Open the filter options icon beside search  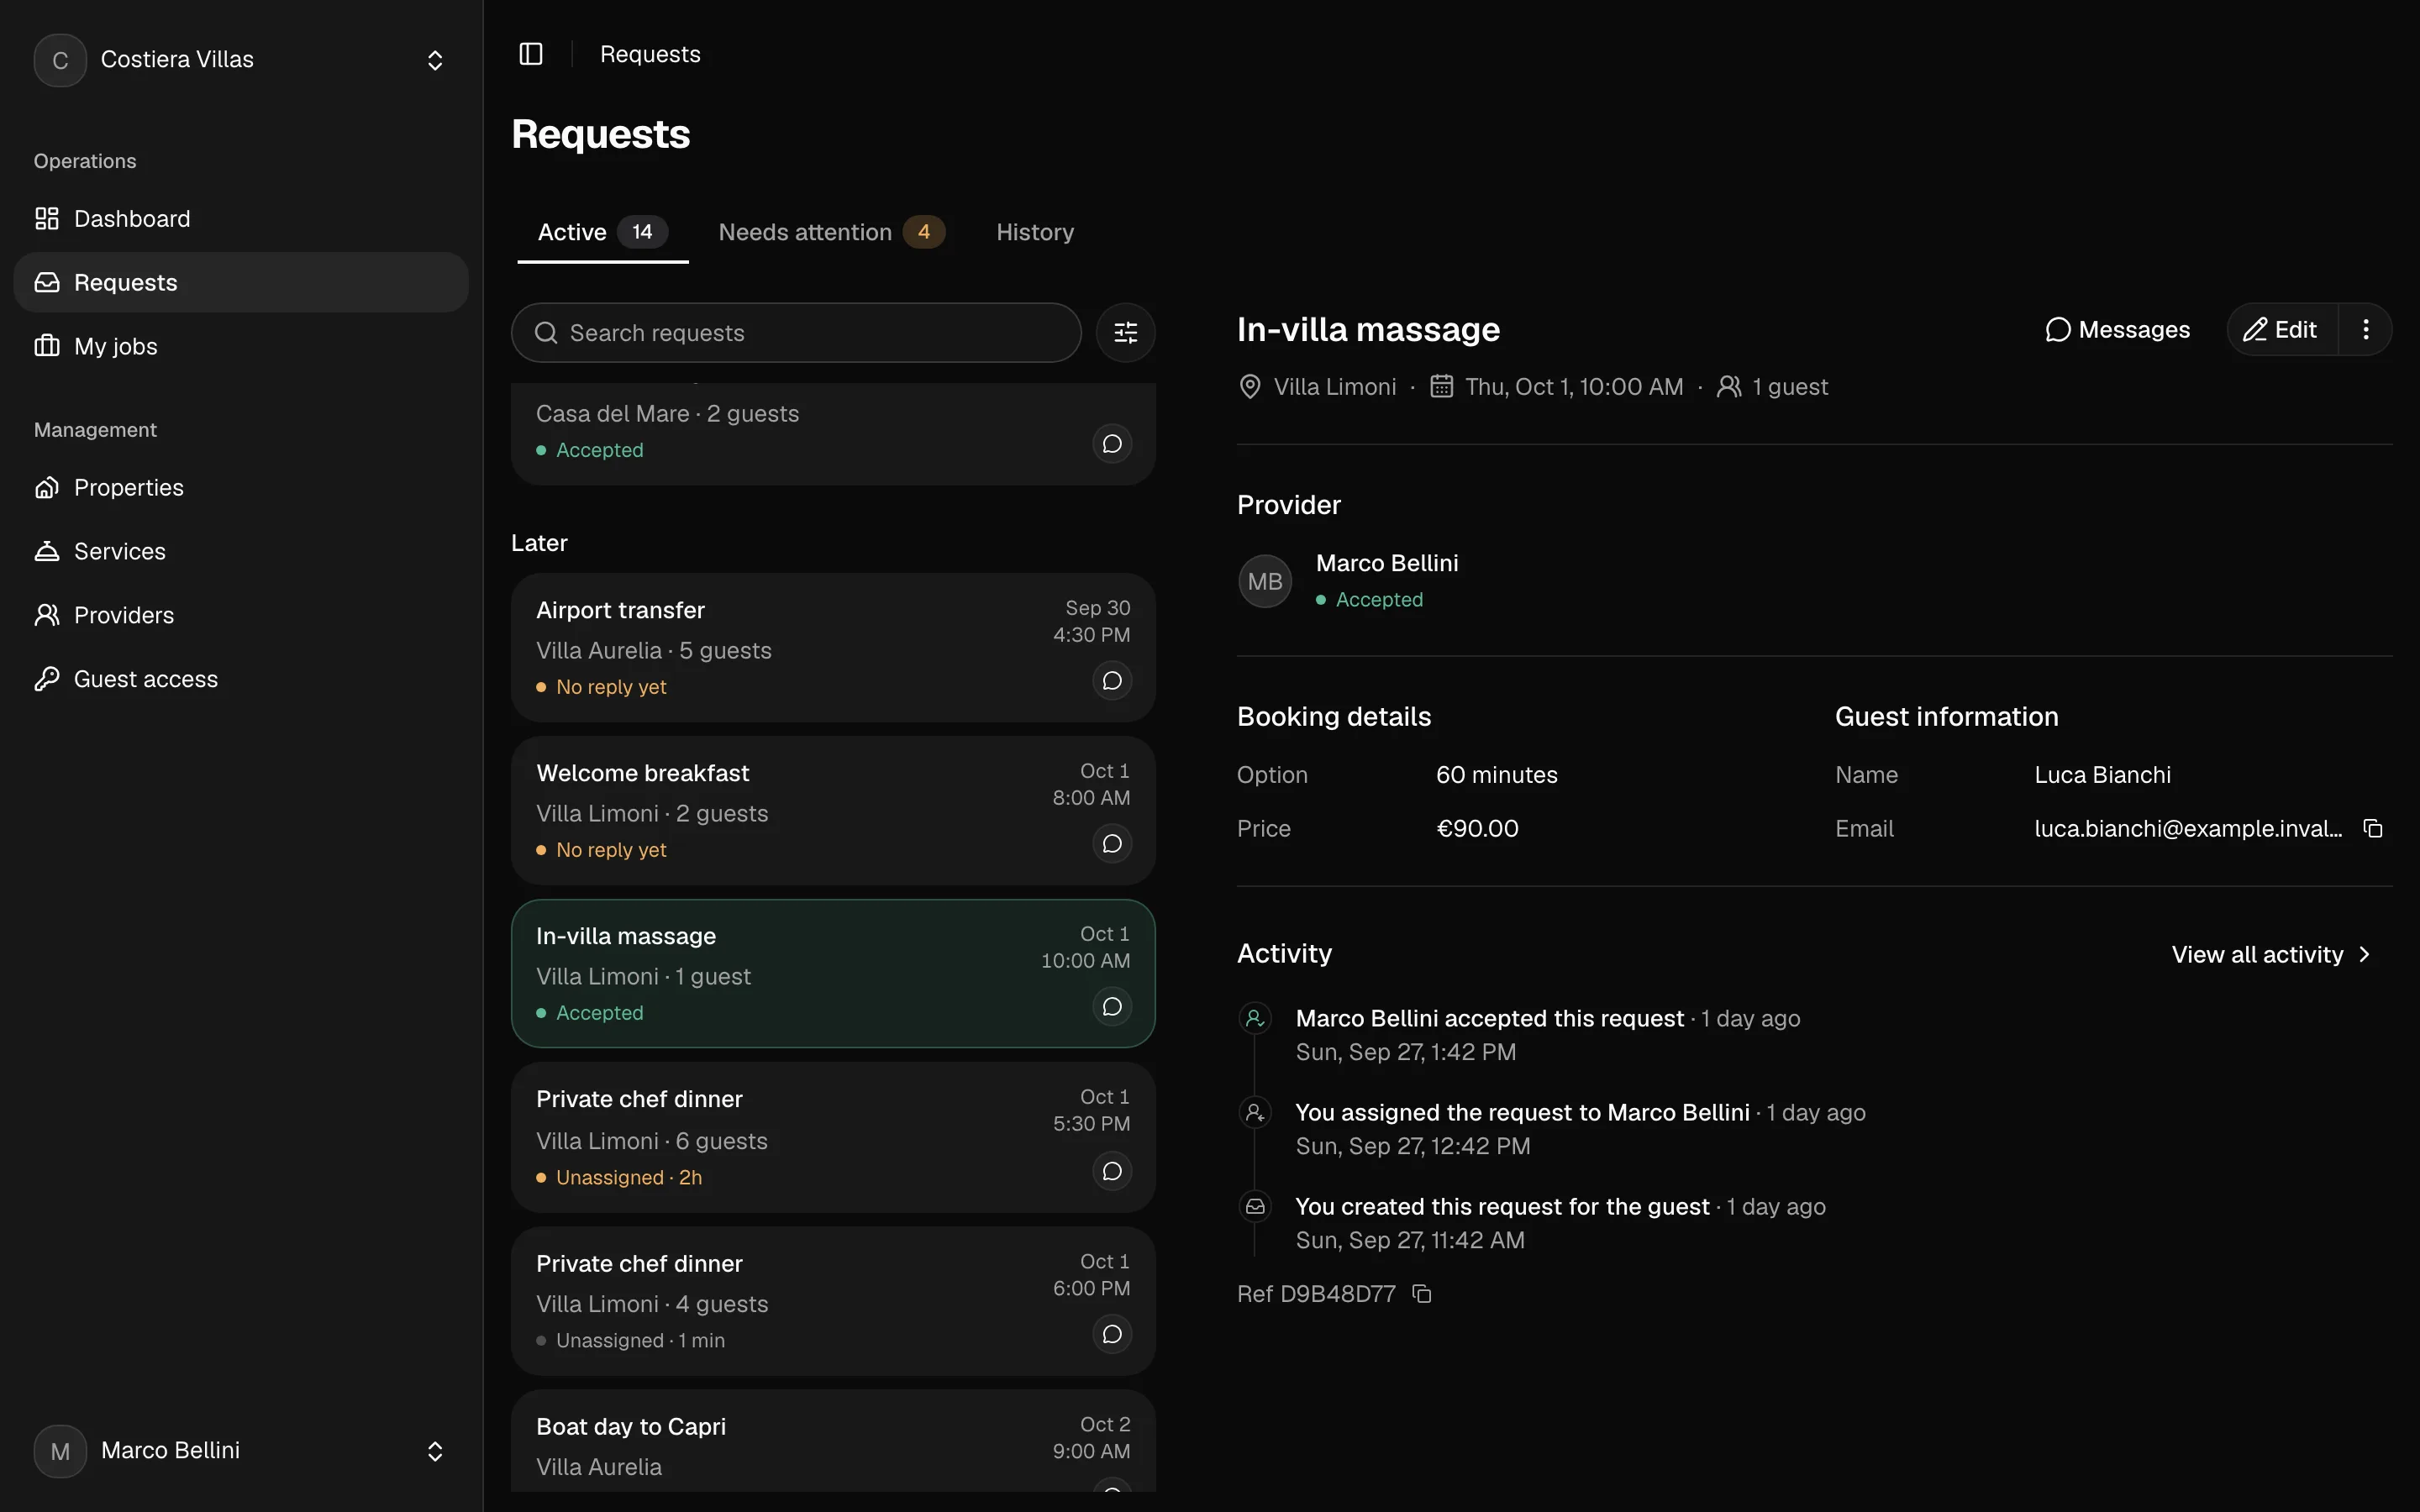(1125, 333)
